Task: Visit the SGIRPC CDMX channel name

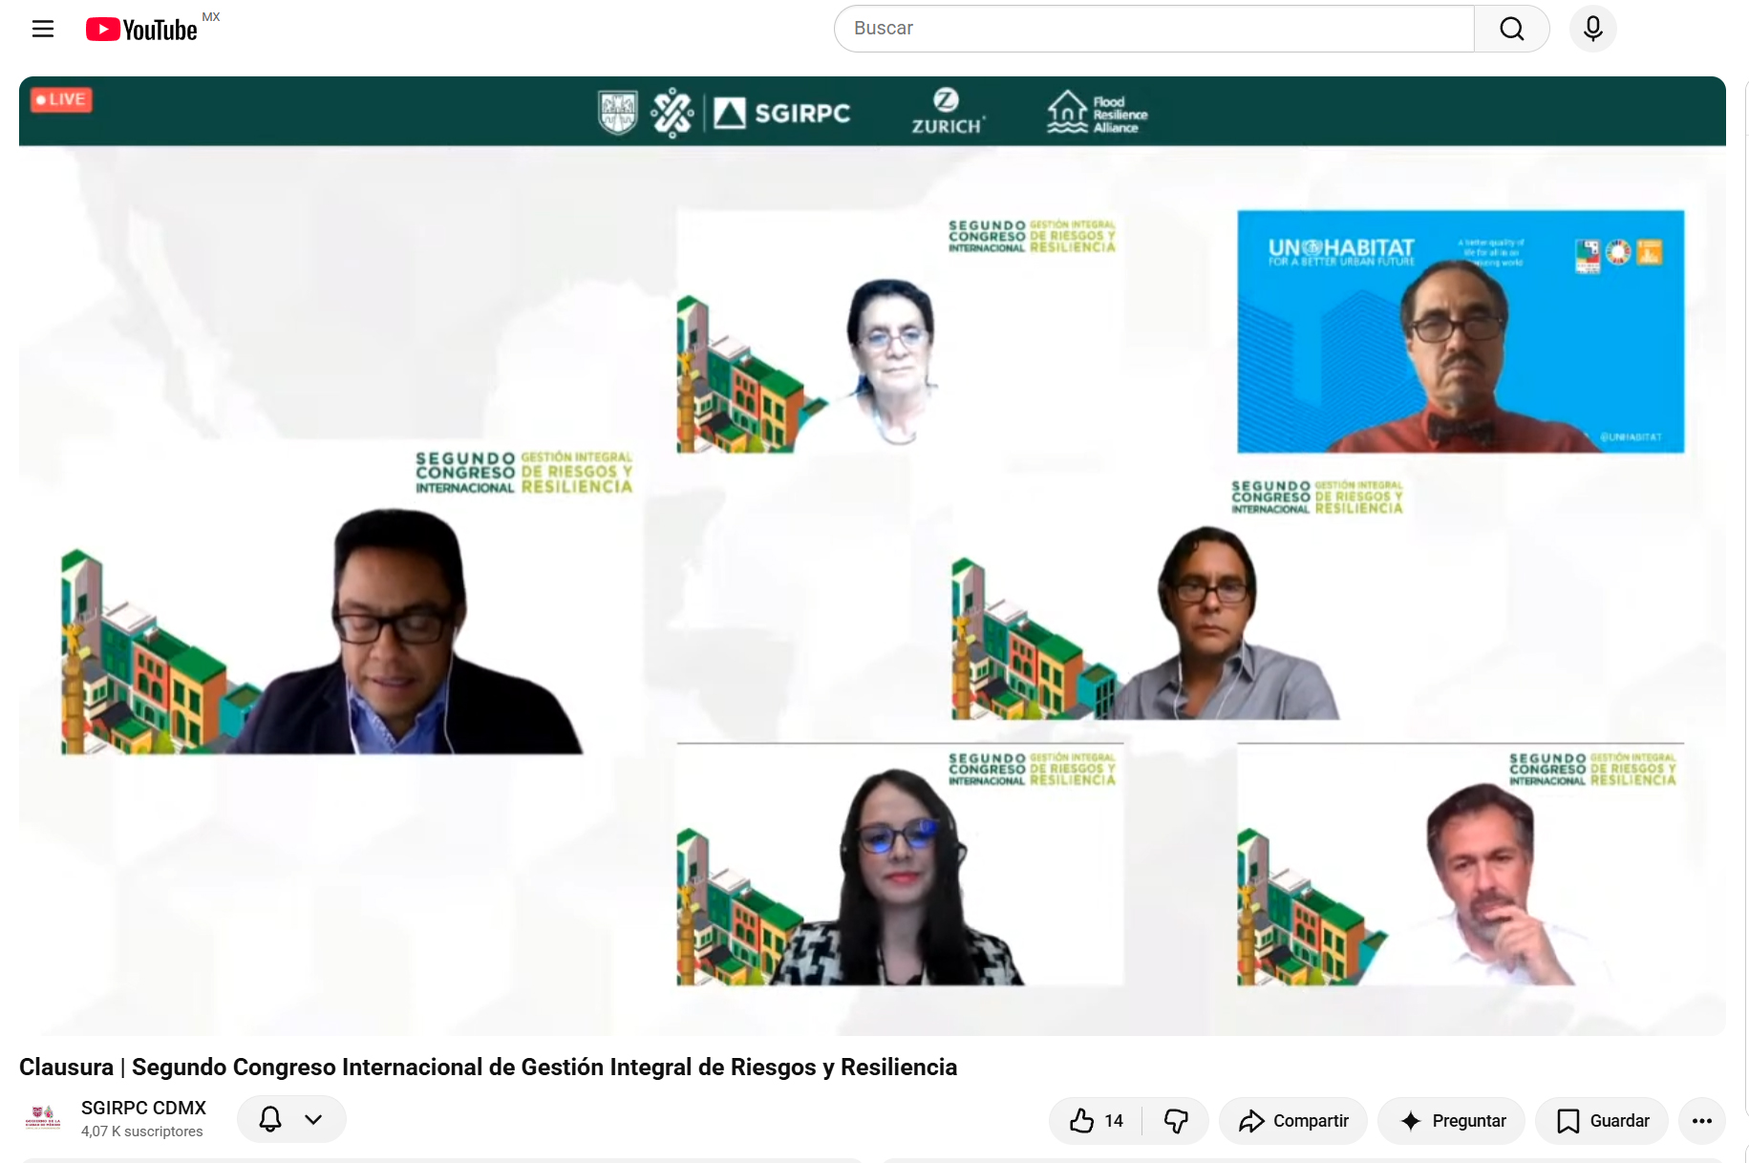Action: tap(143, 1108)
